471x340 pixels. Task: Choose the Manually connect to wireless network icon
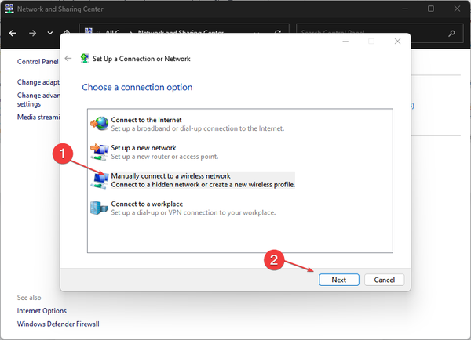click(x=100, y=180)
